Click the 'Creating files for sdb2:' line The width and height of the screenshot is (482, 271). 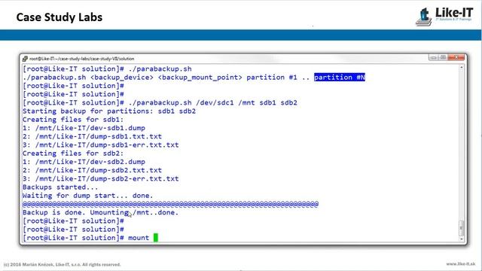[73, 154]
